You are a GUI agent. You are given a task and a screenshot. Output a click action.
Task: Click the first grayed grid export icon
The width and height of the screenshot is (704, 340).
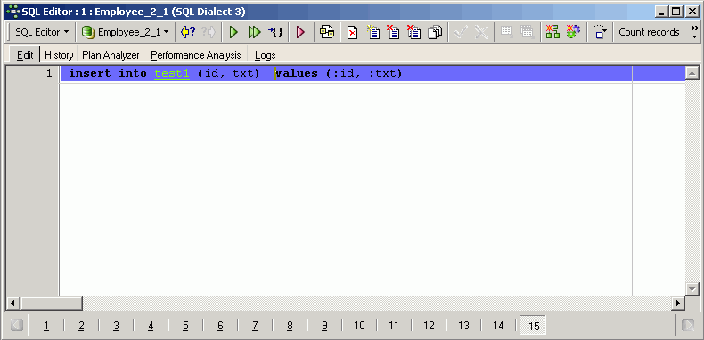pos(507,32)
